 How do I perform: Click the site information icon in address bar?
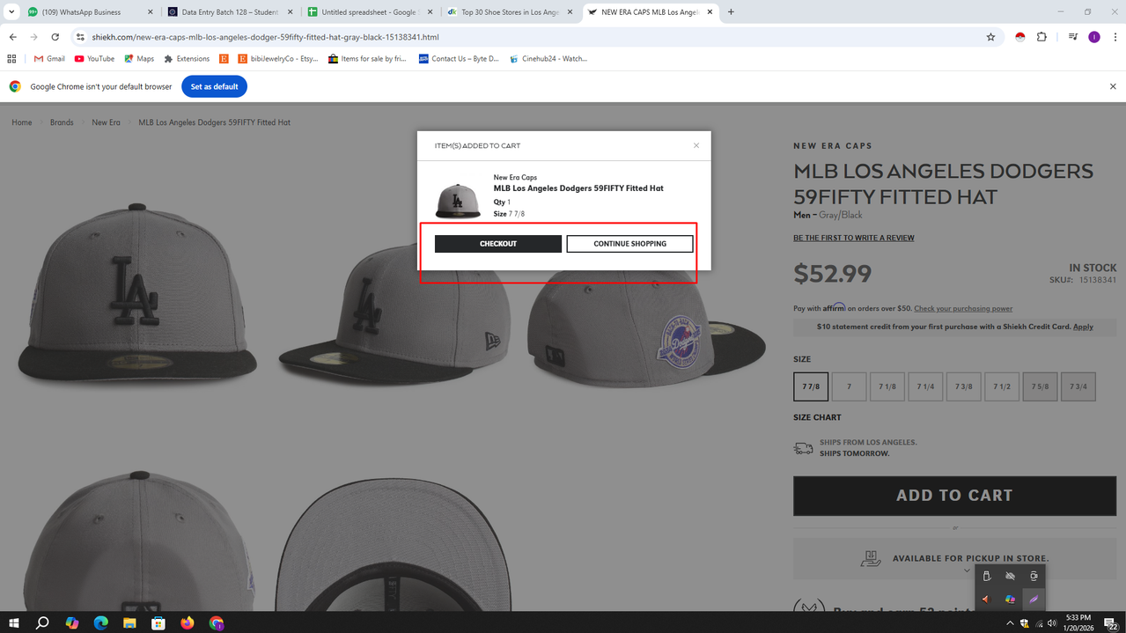tap(80, 37)
